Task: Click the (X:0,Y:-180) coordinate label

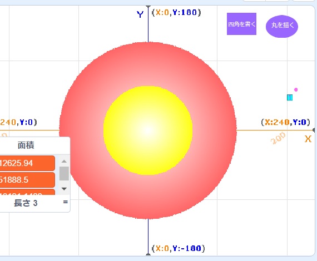Action: point(178,248)
